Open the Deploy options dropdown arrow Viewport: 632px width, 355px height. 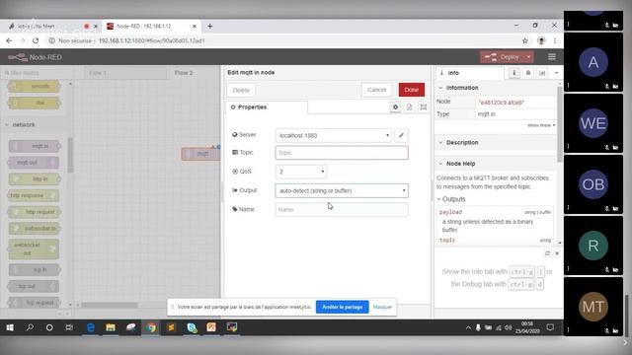click(528, 57)
